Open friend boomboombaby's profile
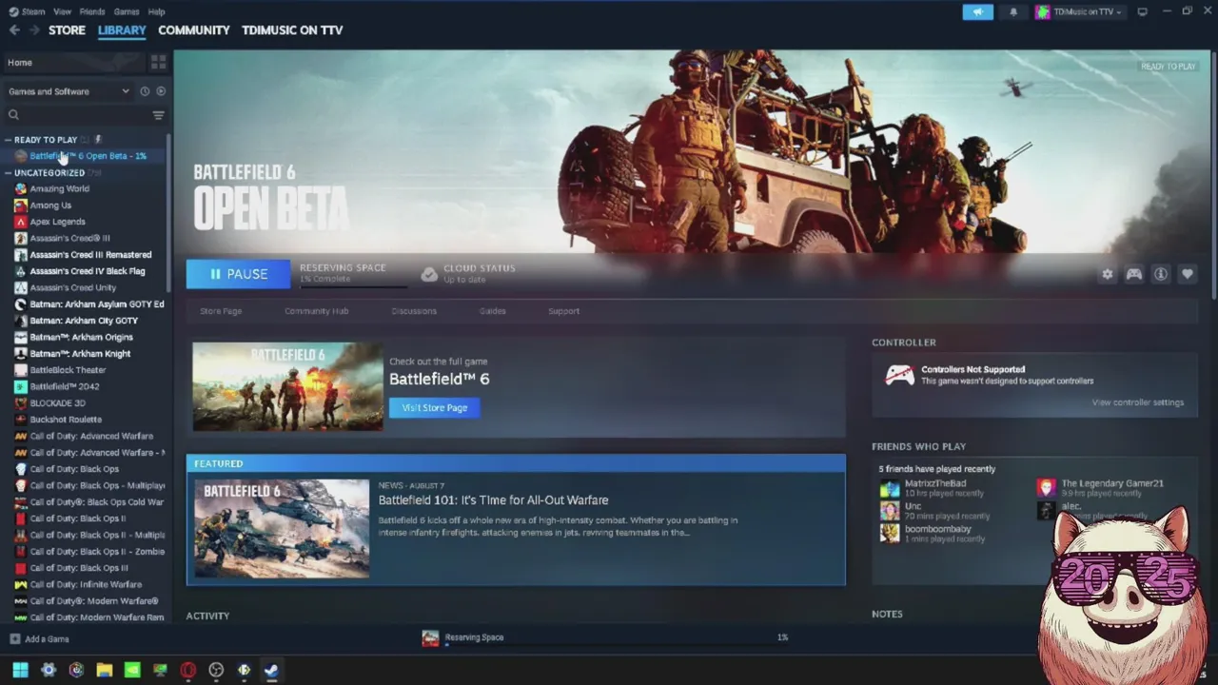1218x685 pixels. [x=933, y=533]
